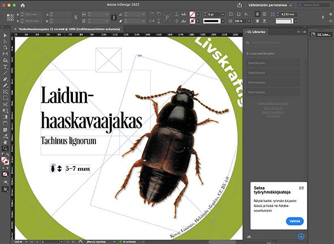Open the control panel settings gear
Image resolution: width=334 pixels, height=244 pixels.
click(x=331, y=14)
